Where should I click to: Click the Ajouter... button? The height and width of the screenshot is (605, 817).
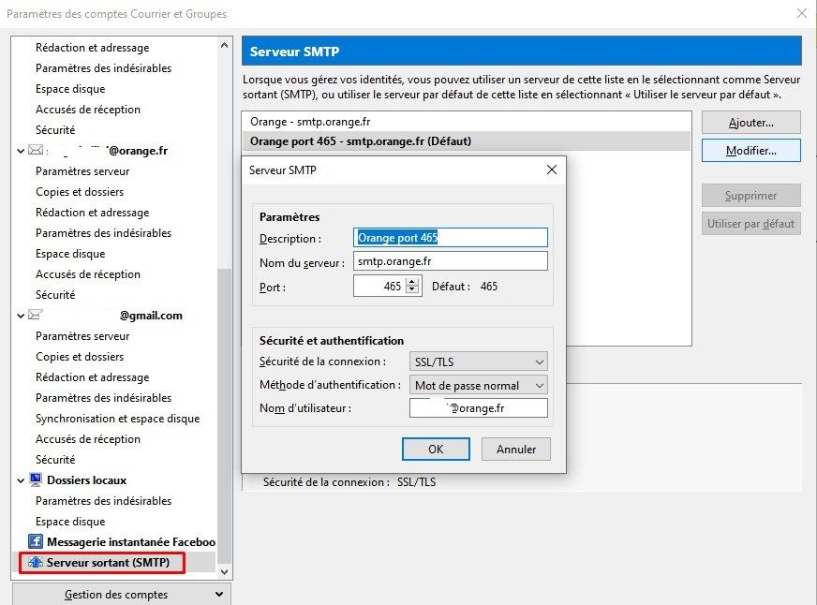tap(750, 123)
